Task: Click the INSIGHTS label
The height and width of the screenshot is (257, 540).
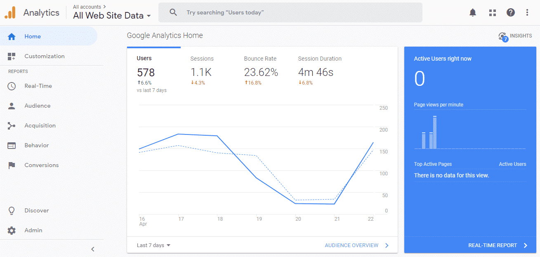Action: coord(521,36)
